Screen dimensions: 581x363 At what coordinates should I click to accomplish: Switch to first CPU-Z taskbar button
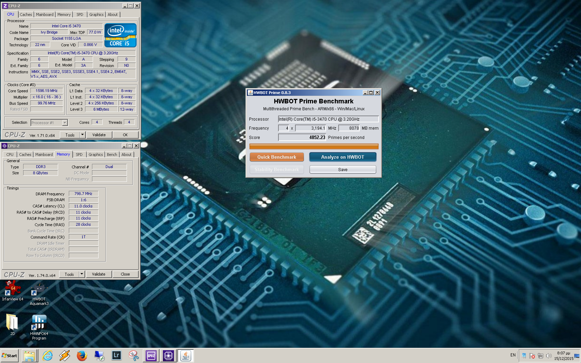pyautogui.click(x=151, y=355)
